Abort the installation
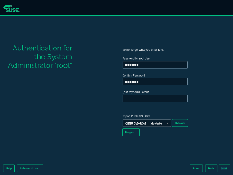Viewport: 233px width, 175px height. pyautogui.click(x=196, y=168)
